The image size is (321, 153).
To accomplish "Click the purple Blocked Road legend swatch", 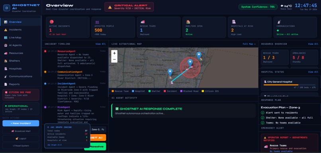I will click(181, 91).
